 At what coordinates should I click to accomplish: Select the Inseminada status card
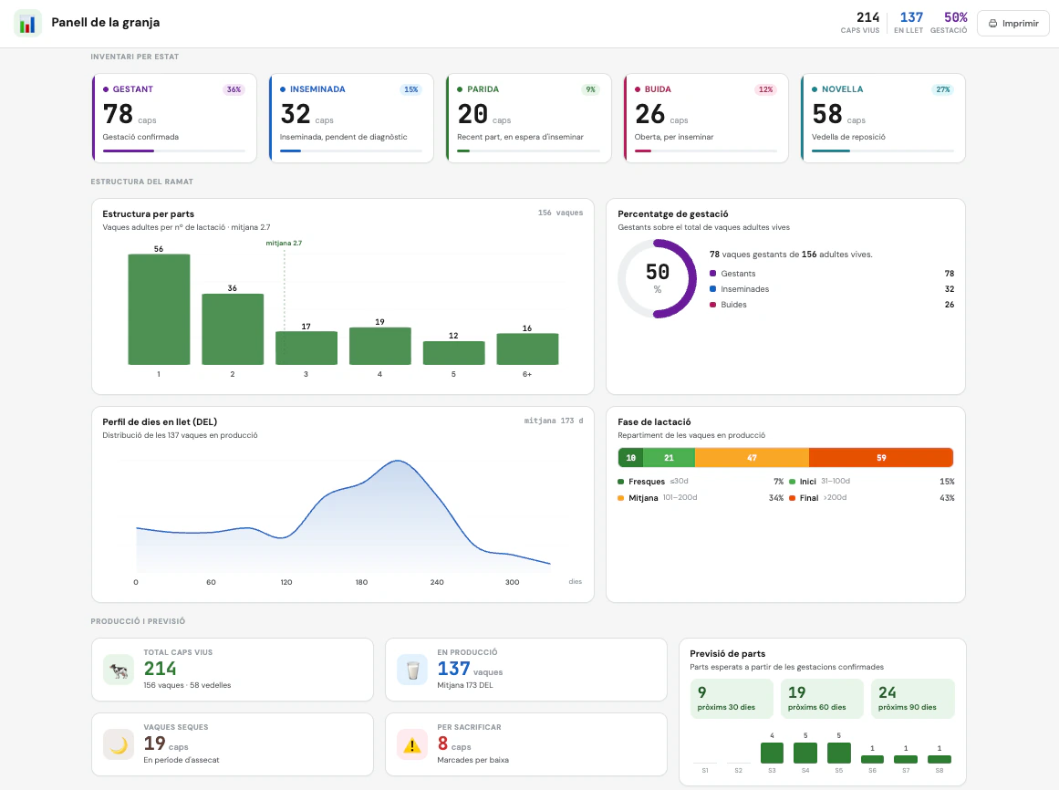click(351, 119)
